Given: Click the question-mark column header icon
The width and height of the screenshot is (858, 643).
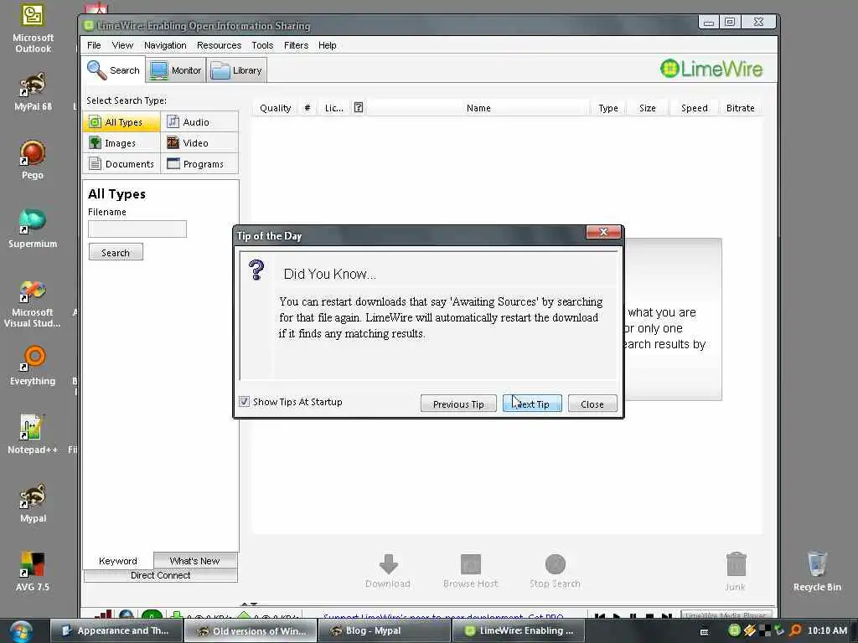Looking at the screenshot, I should (x=359, y=107).
